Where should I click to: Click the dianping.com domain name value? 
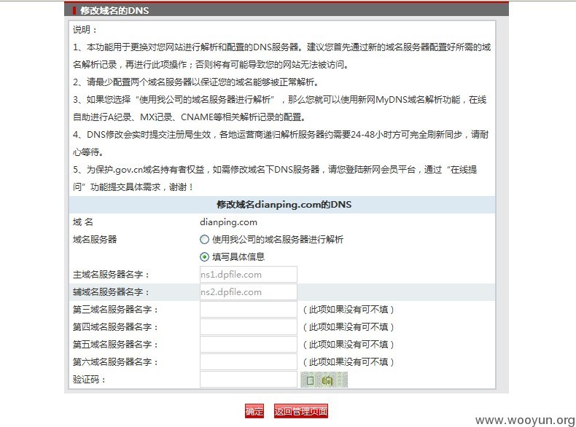[228, 222]
